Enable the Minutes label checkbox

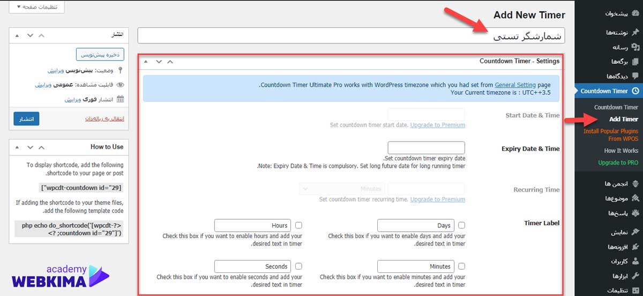[462, 267]
